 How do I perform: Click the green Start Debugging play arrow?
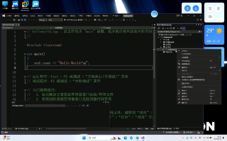[65, 20]
